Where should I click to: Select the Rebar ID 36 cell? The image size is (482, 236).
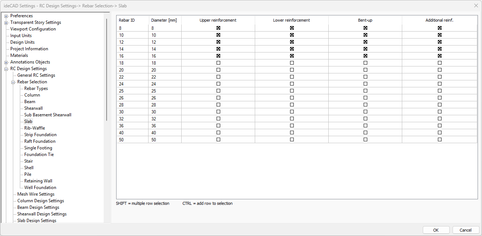click(133, 126)
